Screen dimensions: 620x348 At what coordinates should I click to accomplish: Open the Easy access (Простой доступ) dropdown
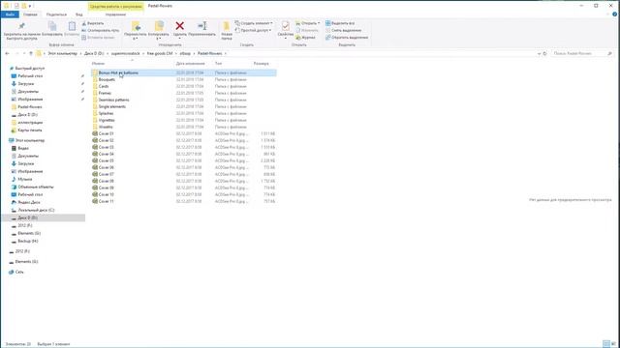(x=253, y=30)
